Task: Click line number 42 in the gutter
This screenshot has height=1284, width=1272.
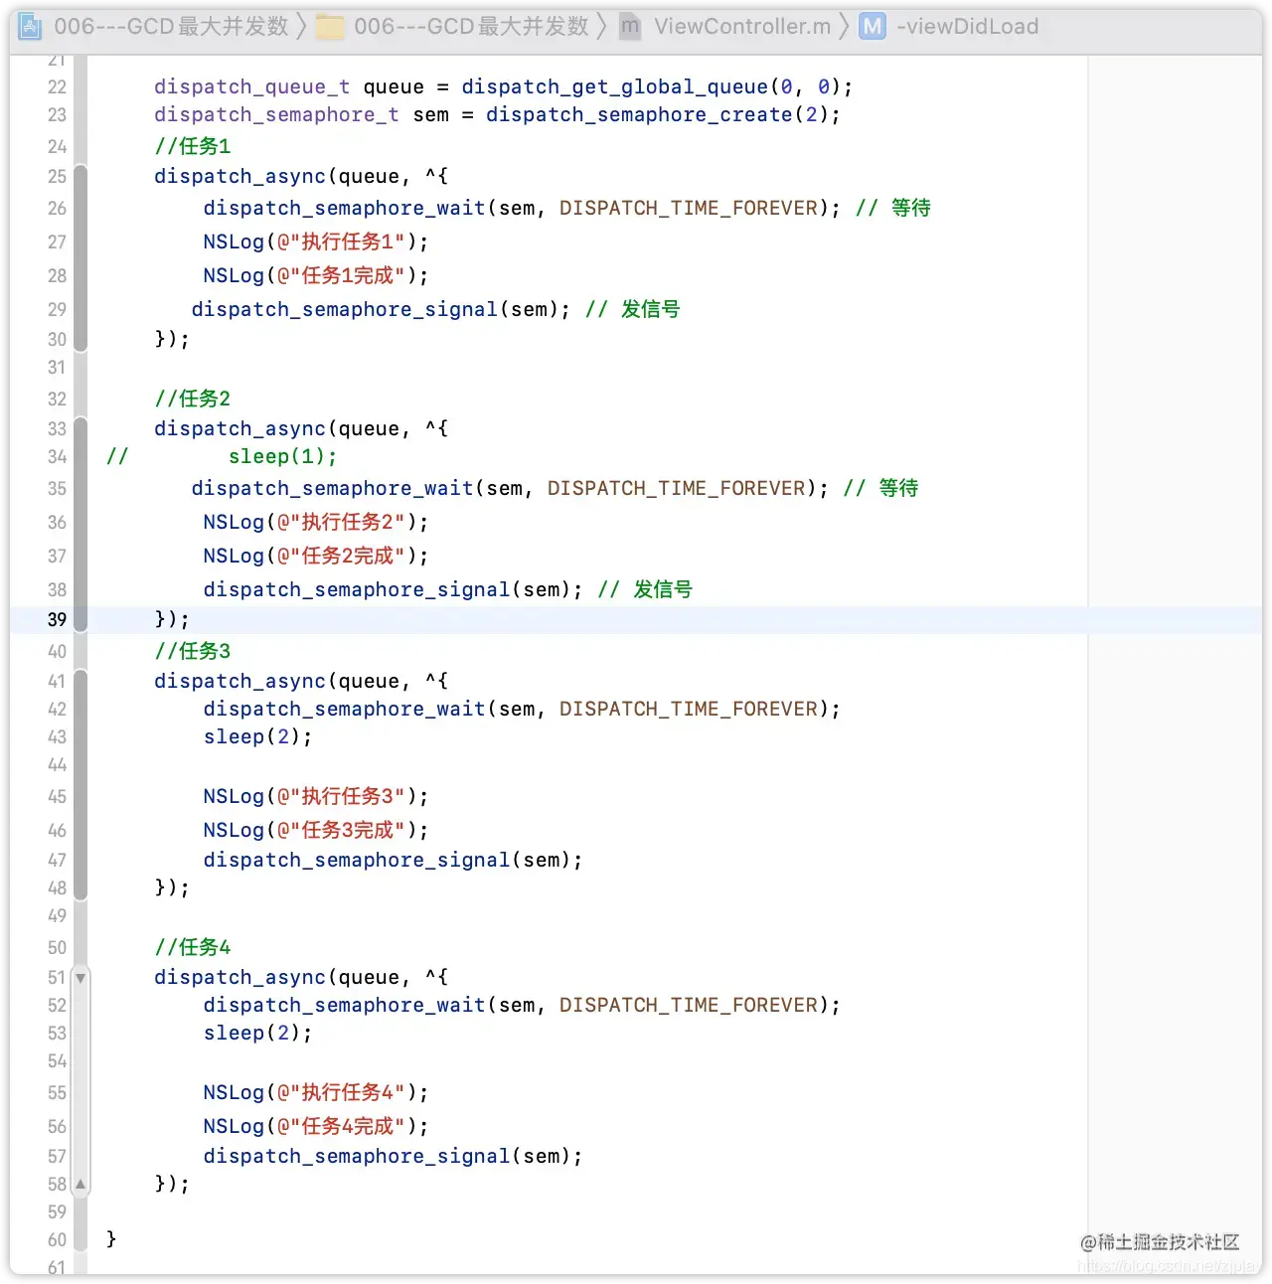Action: tap(57, 710)
